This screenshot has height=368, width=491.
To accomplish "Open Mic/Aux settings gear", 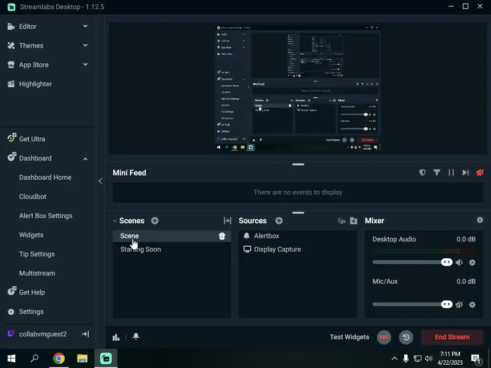I will [x=472, y=304].
